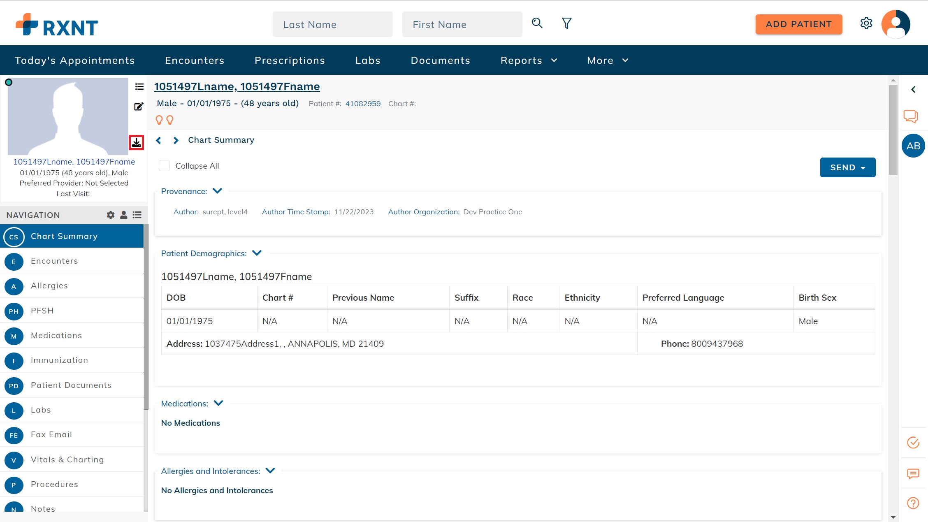This screenshot has height=522, width=928.
Task: Collapse the Patient Demographics section
Action: pos(257,253)
